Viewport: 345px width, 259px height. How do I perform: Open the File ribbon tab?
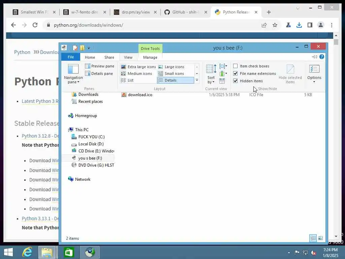point(71,57)
